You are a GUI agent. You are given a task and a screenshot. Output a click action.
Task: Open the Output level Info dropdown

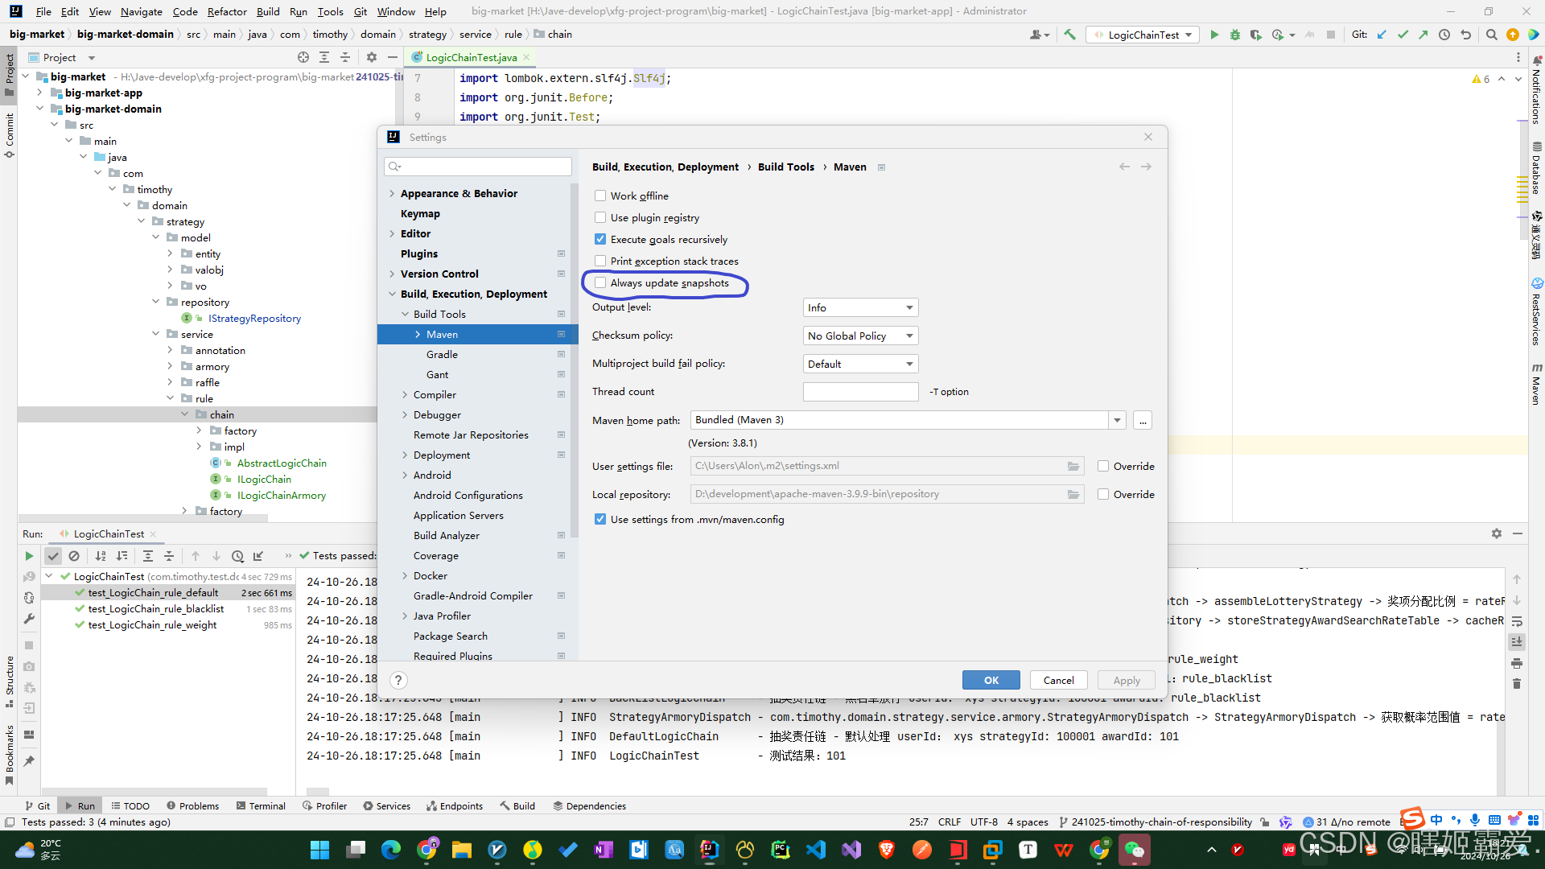[860, 307]
